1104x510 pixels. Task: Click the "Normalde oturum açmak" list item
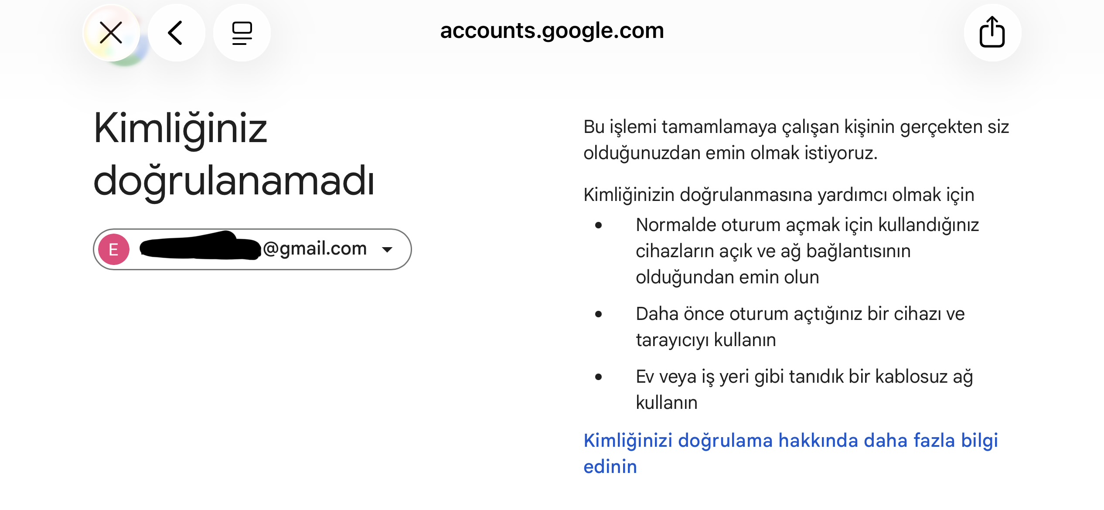[807, 251]
